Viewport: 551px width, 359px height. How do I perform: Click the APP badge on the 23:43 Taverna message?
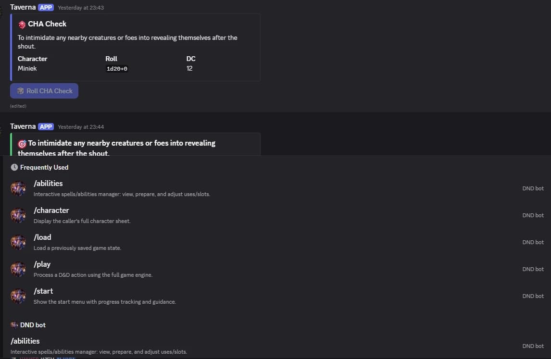click(46, 7)
